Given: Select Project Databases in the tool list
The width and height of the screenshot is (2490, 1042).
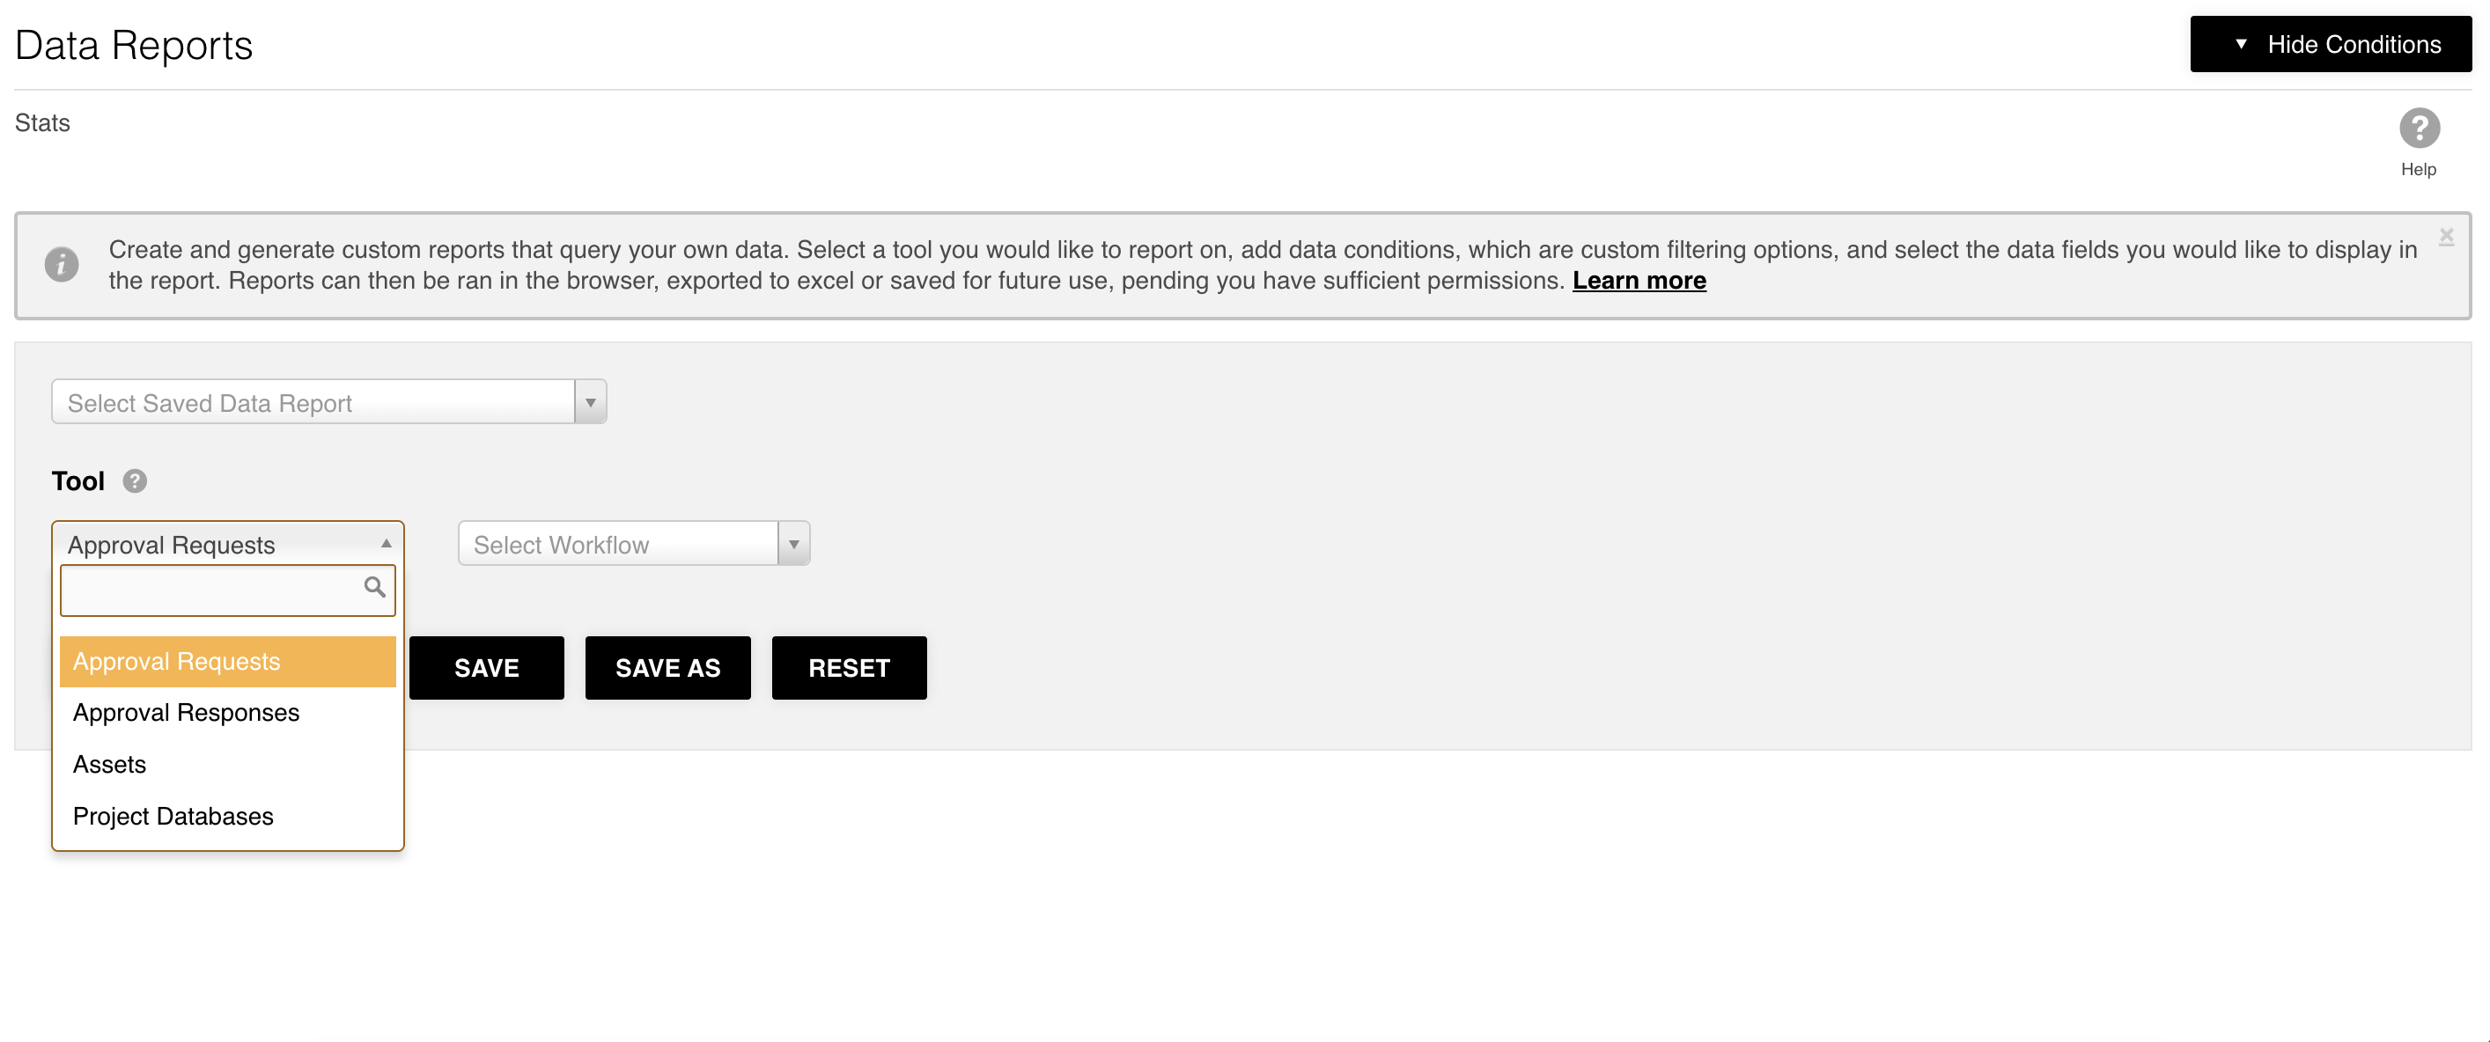Looking at the screenshot, I should coord(173,817).
